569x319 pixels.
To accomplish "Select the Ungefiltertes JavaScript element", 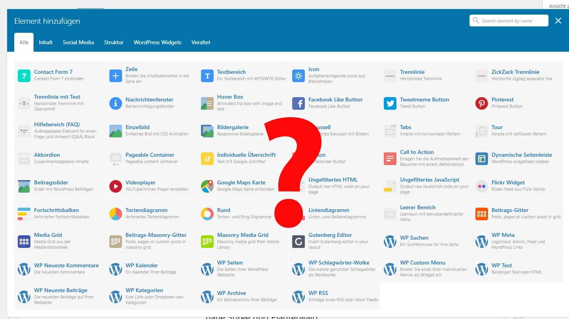I will (x=426, y=186).
